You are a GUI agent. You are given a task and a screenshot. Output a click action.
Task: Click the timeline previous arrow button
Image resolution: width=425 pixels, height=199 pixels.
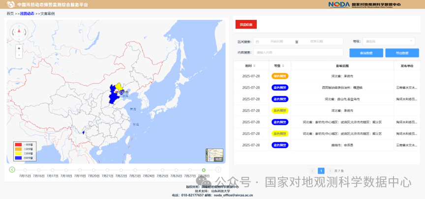pyautogui.click(x=12, y=170)
